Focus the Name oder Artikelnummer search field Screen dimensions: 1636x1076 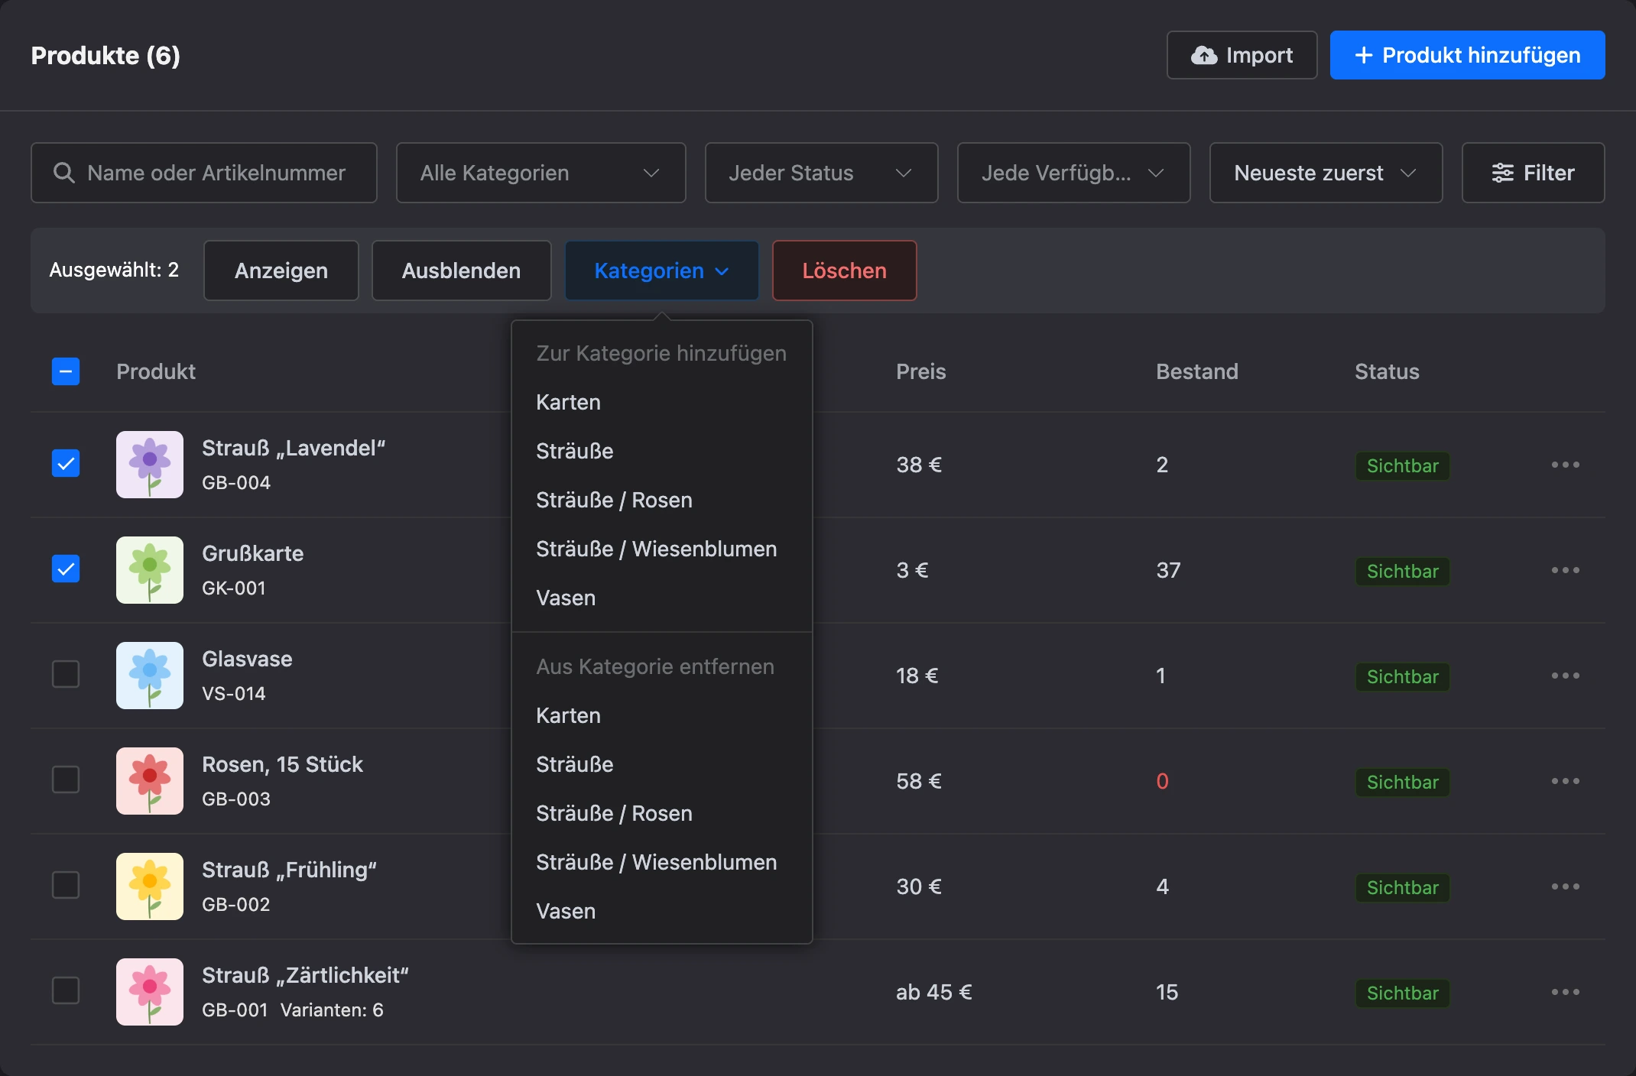tap(204, 173)
